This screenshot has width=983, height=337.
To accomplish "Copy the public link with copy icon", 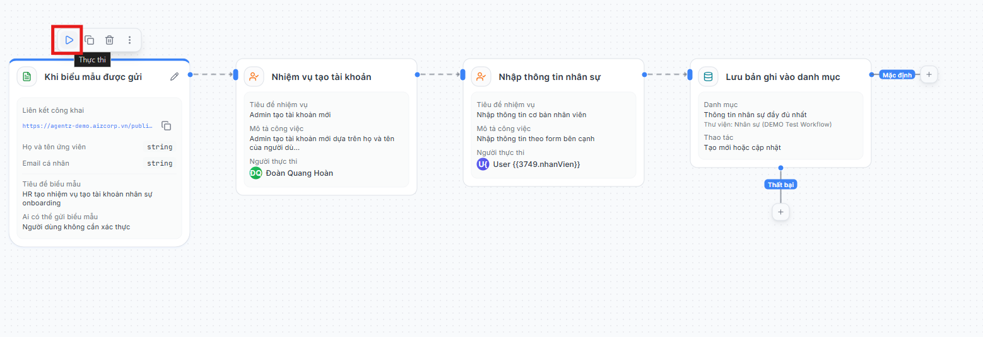I will (167, 125).
